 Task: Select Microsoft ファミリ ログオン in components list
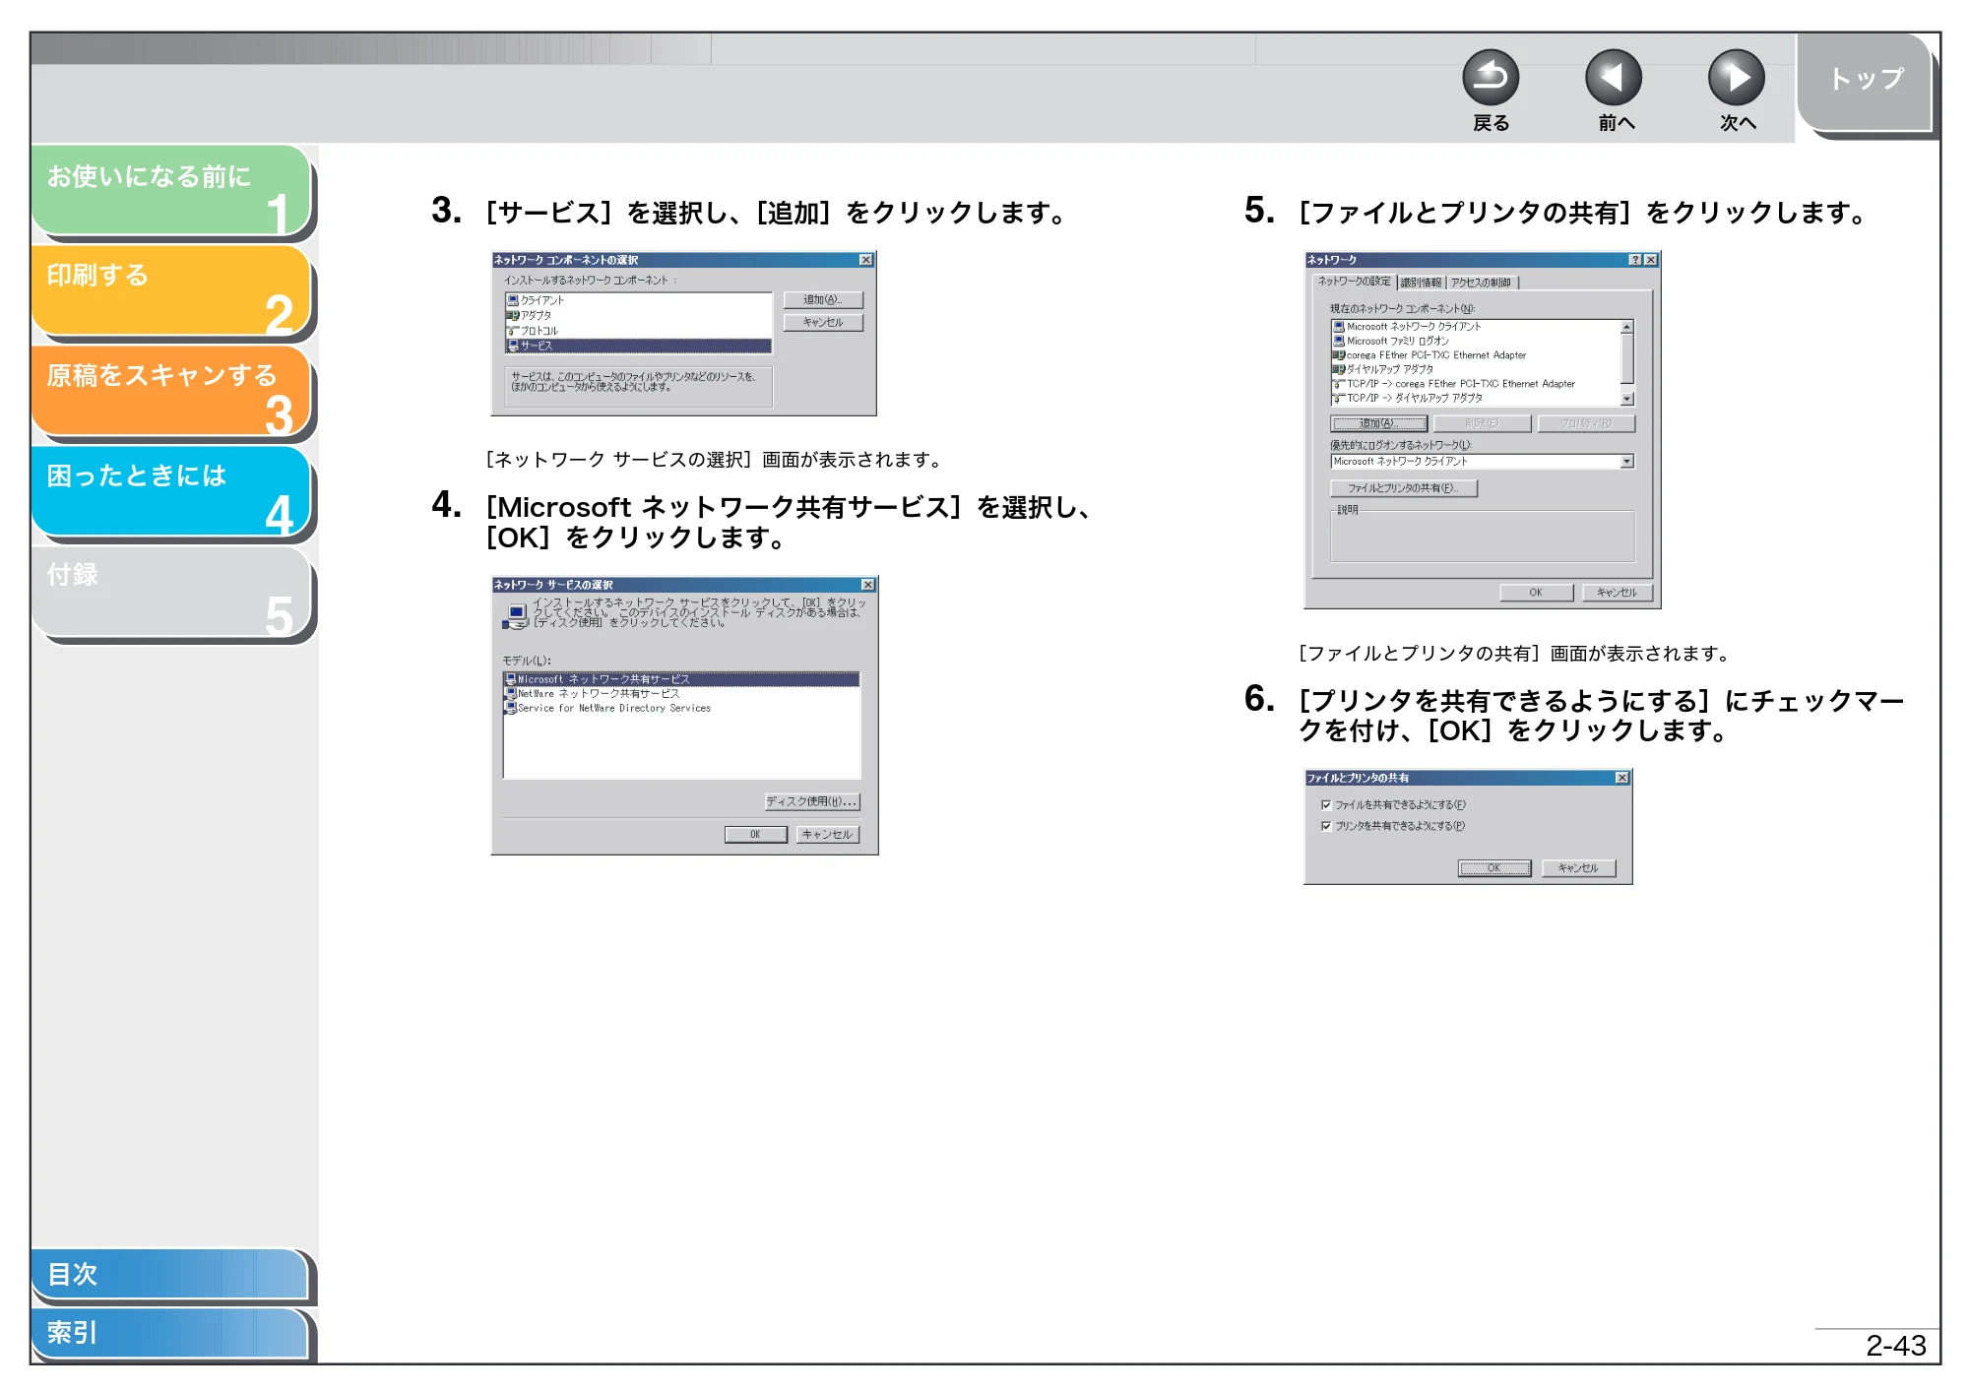coord(1475,341)
